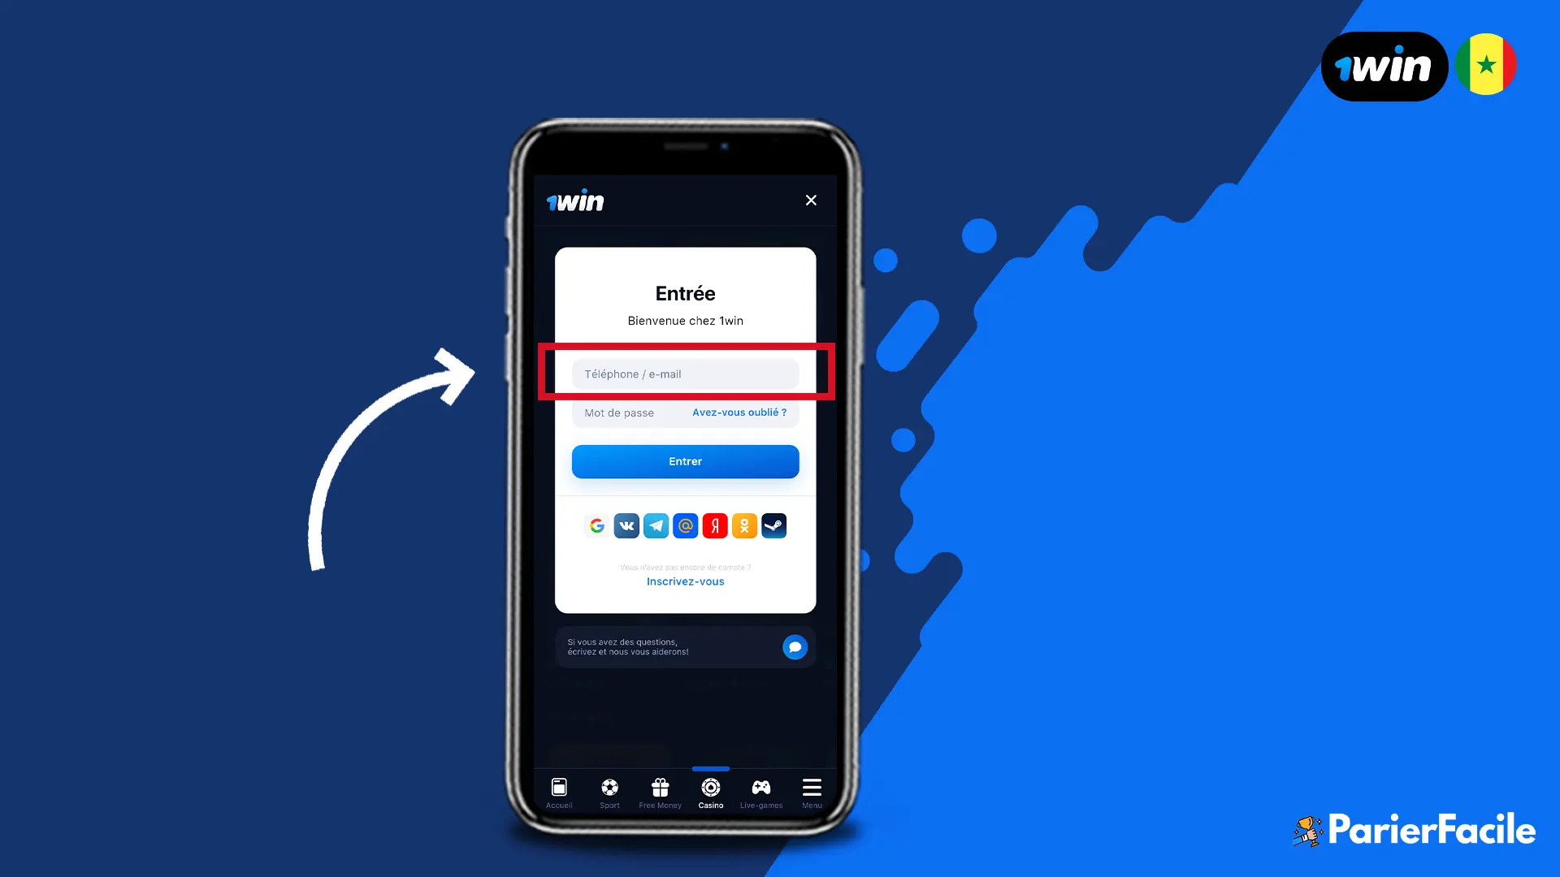Tap the Avez-vous oublié forgot password link
This screenshot has height=877, width=1560.
pos(739,413)
